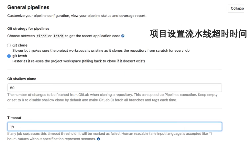Click the 'Customize your pipeline configuration' description
Image resolution: width=250 pixels, height=147 pixels.
pyautogui.click(x=77, y=16)
